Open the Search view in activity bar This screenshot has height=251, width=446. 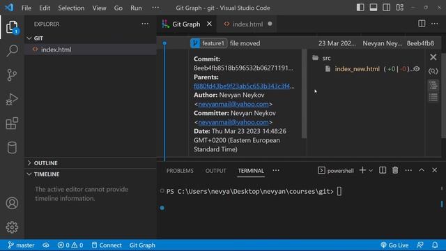(12, 51)
